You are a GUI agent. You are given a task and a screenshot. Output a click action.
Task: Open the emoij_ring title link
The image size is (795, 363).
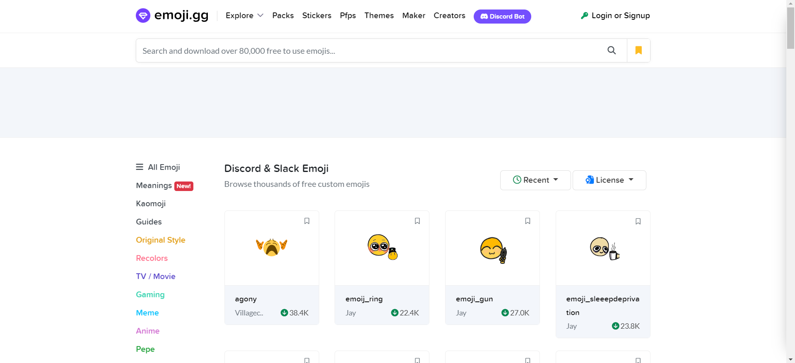pyautogui.click(x=364, y=299)
